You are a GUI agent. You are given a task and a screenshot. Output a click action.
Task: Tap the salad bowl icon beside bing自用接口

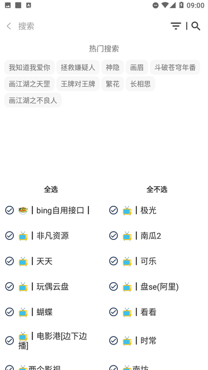click(x=23, y=210)
